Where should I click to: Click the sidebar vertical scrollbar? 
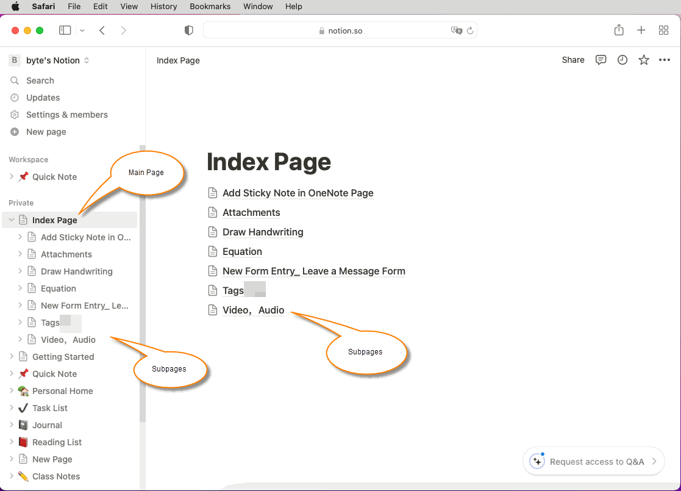(x=143, y=283)
